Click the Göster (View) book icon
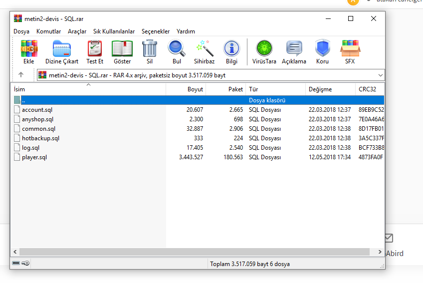 pos(122,49)
